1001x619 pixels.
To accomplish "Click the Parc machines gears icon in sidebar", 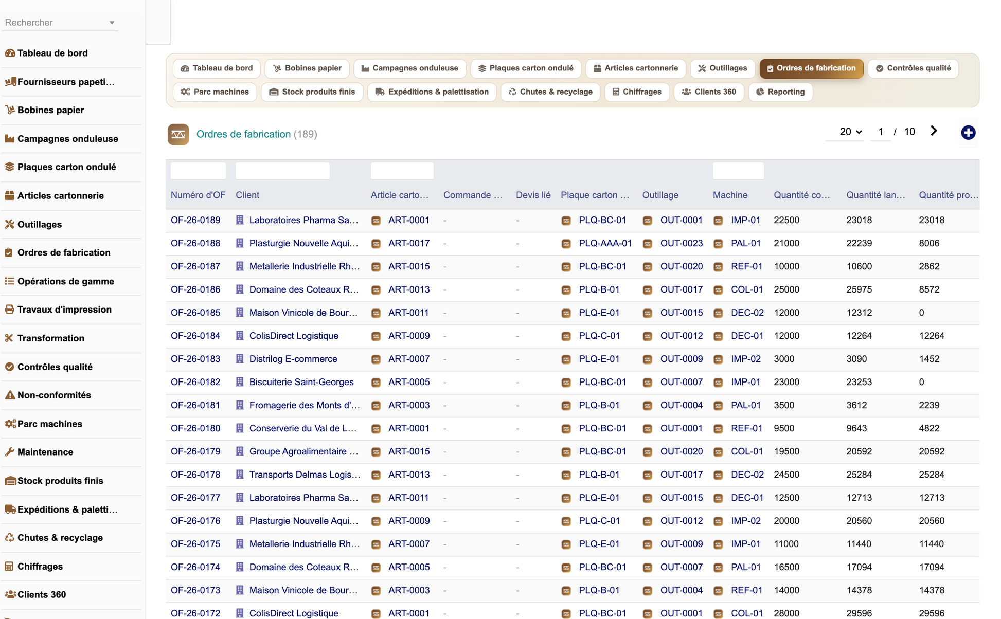I will [10, 424].
